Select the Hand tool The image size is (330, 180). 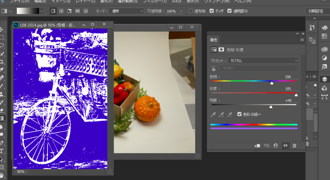[2, 175]
